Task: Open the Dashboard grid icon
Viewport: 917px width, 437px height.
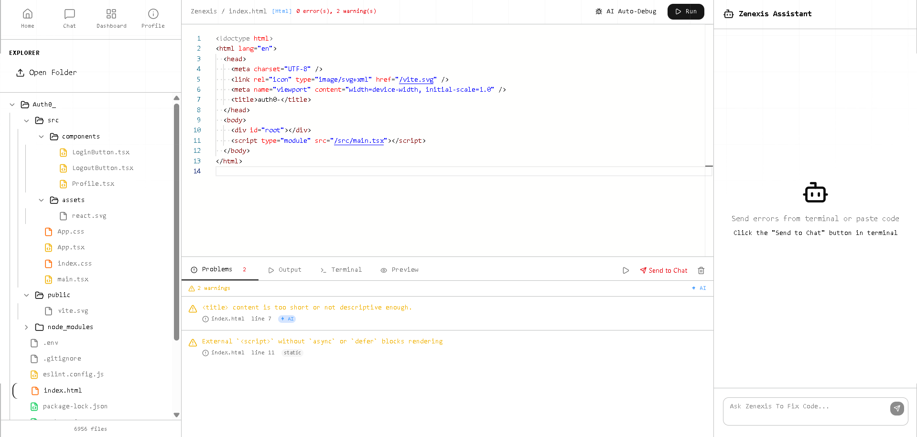Action: point(111,14)
